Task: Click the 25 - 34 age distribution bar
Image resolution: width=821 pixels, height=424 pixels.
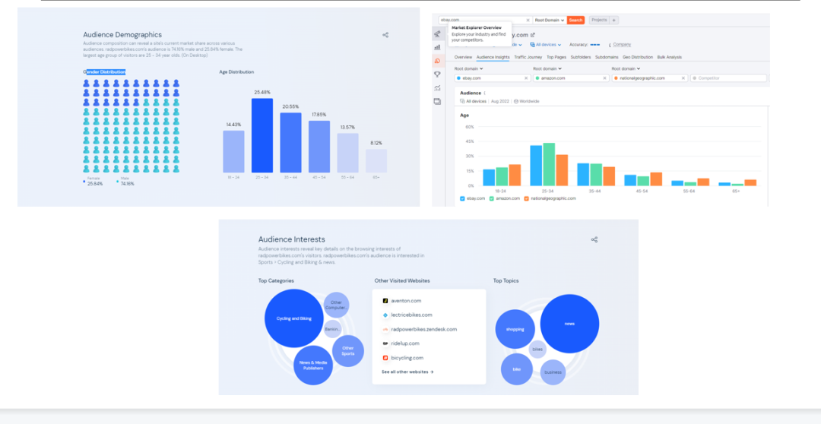Action: [x=262, y=135]
